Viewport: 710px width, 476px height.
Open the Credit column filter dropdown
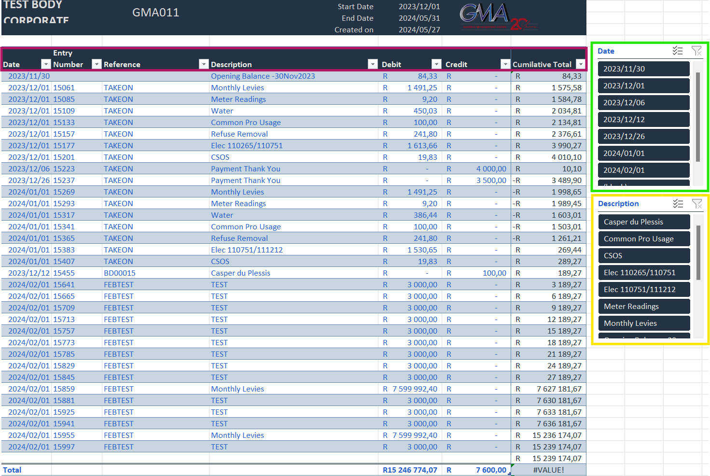point(505,64)
